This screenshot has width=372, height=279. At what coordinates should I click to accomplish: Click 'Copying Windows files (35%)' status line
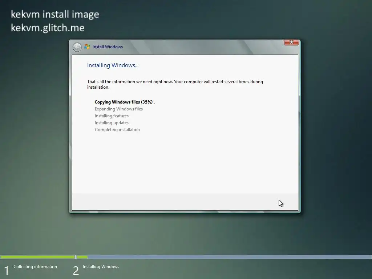tap(125, 102)
